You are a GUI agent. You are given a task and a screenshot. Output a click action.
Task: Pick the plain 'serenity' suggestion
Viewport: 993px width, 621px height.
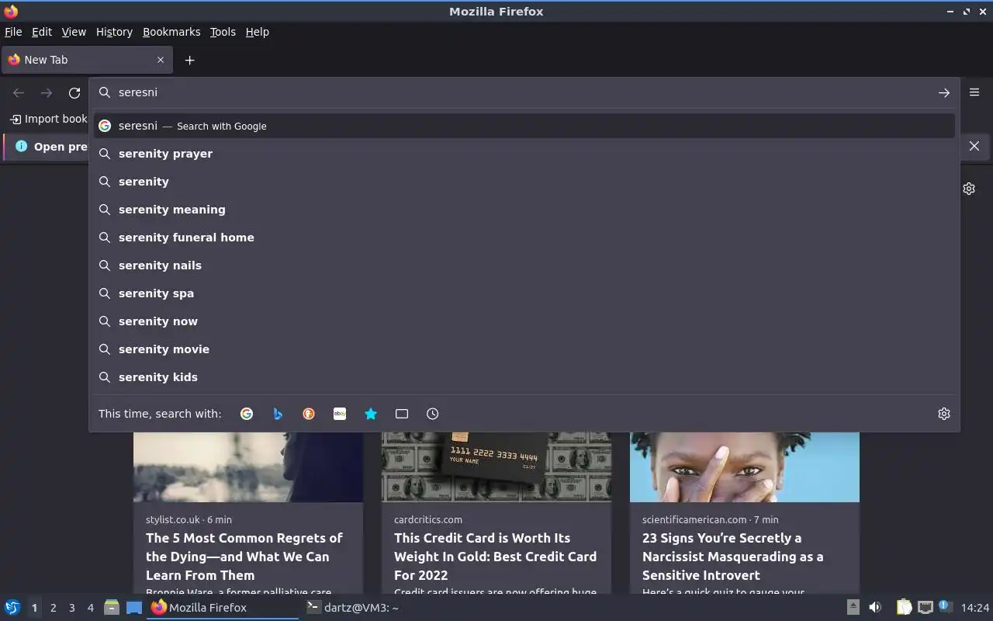click(524, 182)
